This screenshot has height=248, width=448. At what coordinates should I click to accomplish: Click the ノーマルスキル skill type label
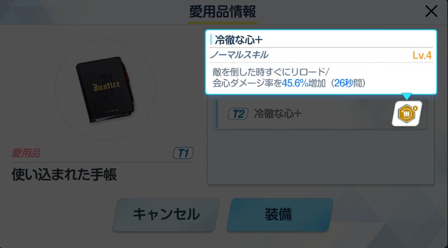click(x=239, y=55)
